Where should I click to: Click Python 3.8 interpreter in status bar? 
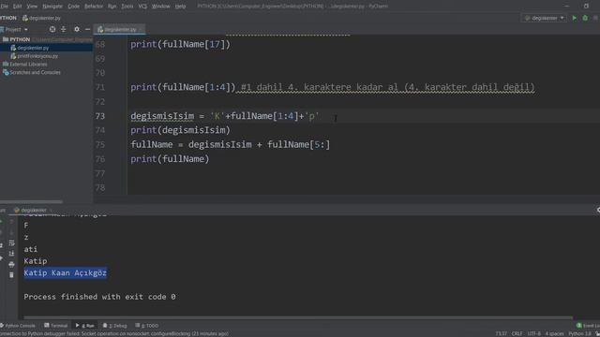(579, 333)
